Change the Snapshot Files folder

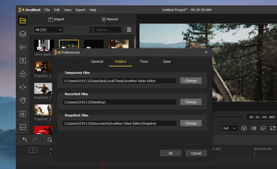(191, 123)
